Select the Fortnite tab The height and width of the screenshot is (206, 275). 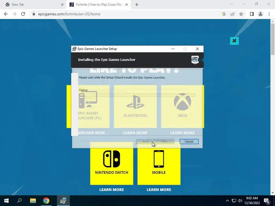(x=99, y=5)
